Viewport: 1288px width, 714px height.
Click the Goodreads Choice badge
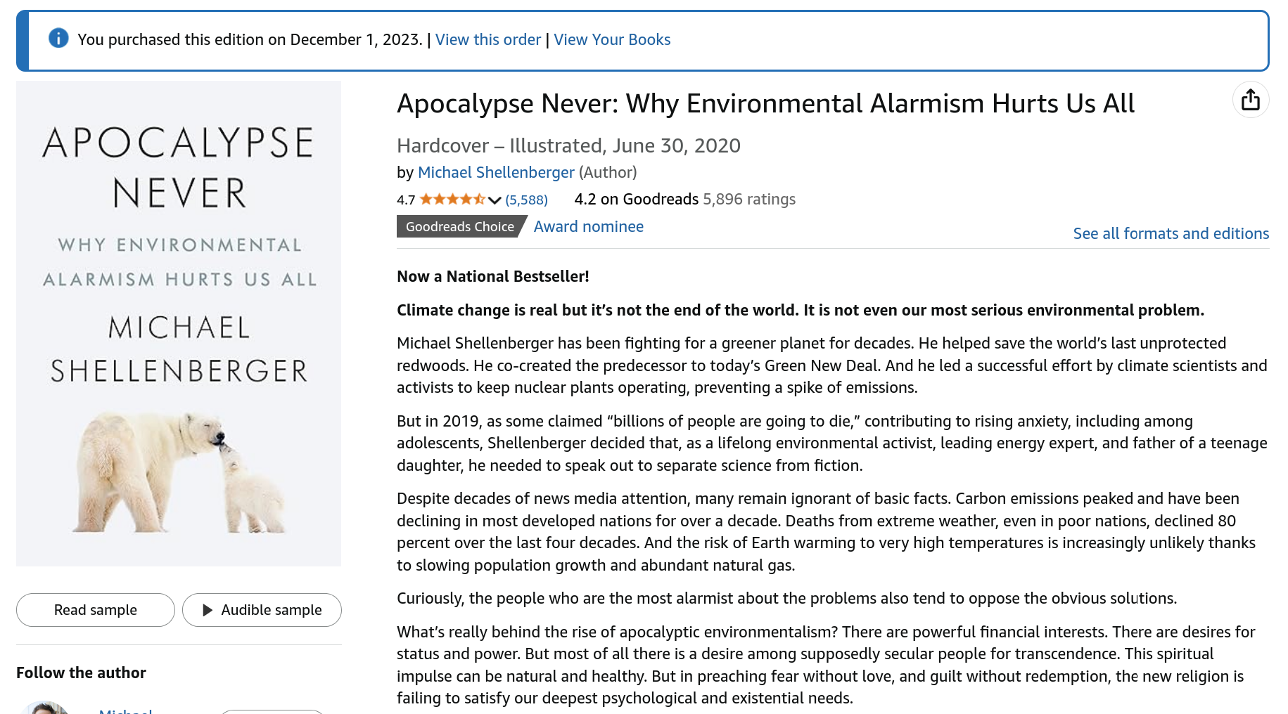pyautogui.click(x=460, y=226)
